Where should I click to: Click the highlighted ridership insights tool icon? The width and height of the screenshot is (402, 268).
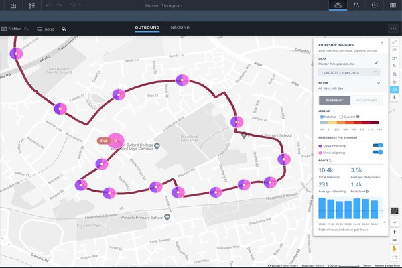pos(395,90)
